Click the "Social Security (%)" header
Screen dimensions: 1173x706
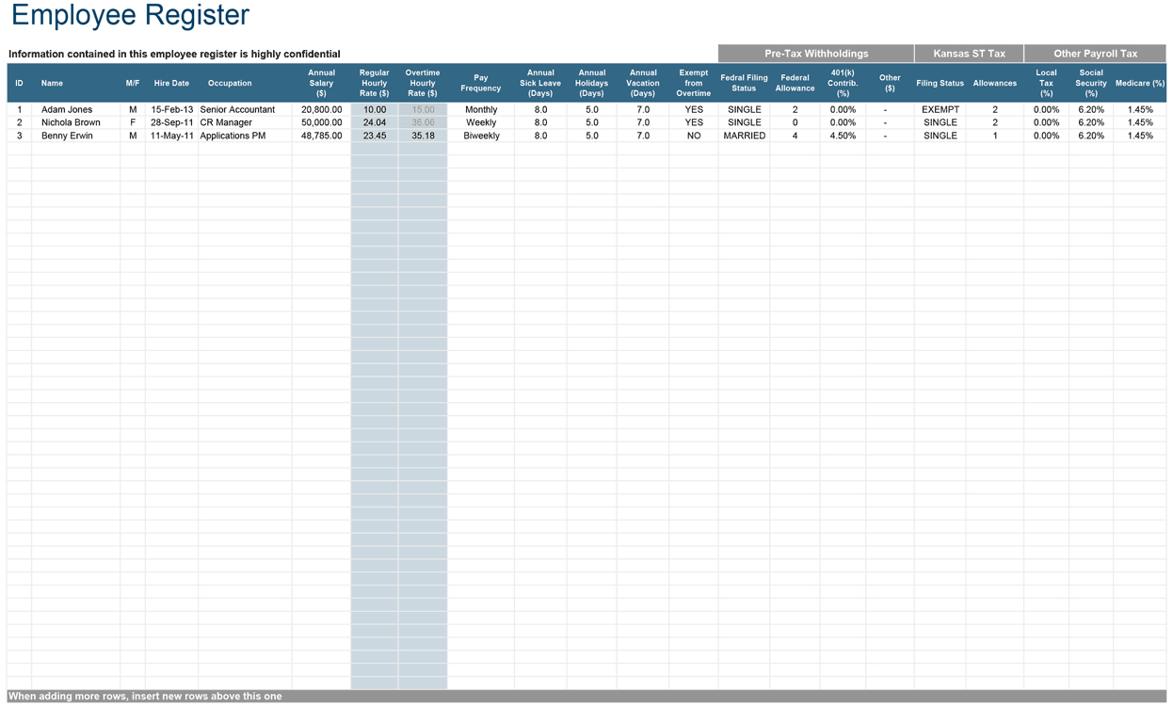pyautogui.click(x=1091, y=83)
